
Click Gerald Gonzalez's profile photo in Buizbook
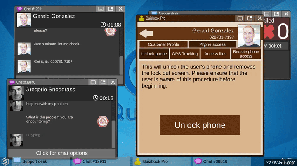(x=249, y=36)
